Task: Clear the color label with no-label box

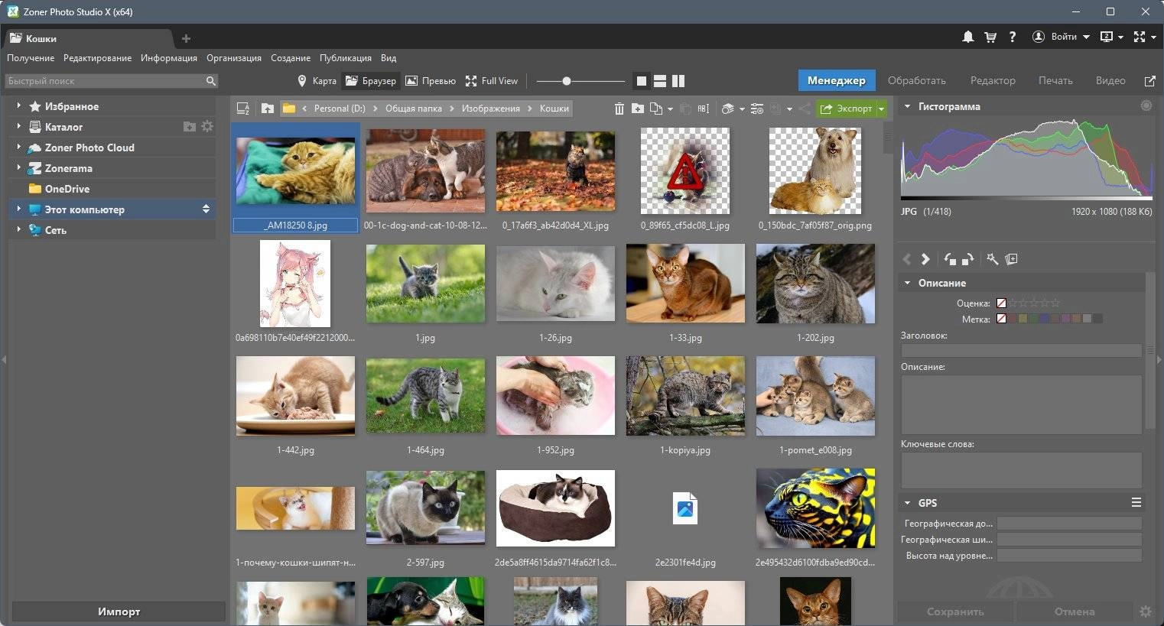Action: pyautogui.click(x=1001, y=319)
